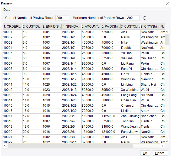
Task: Click order ID cell 10001
Action: 13,32
